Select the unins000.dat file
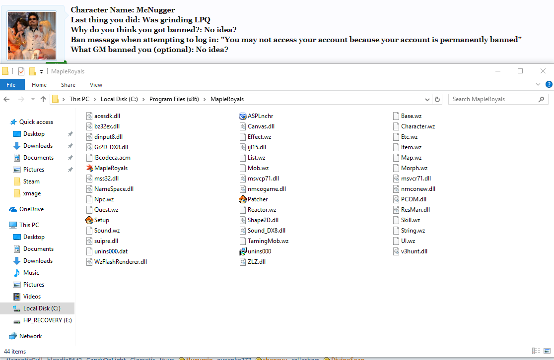The image size is (554, 360). tap(107, 251)
